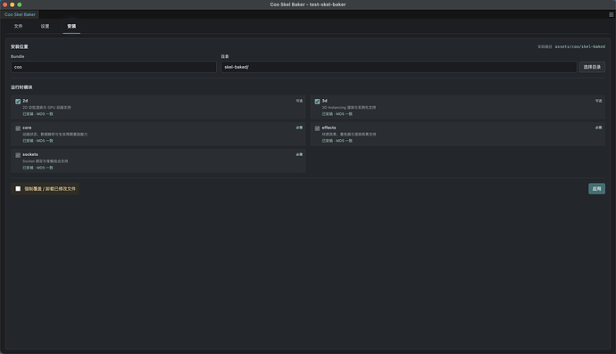Open the panel menu icon at top right
The height and width of the screenshot is (354, 616).
coord(611,14)
